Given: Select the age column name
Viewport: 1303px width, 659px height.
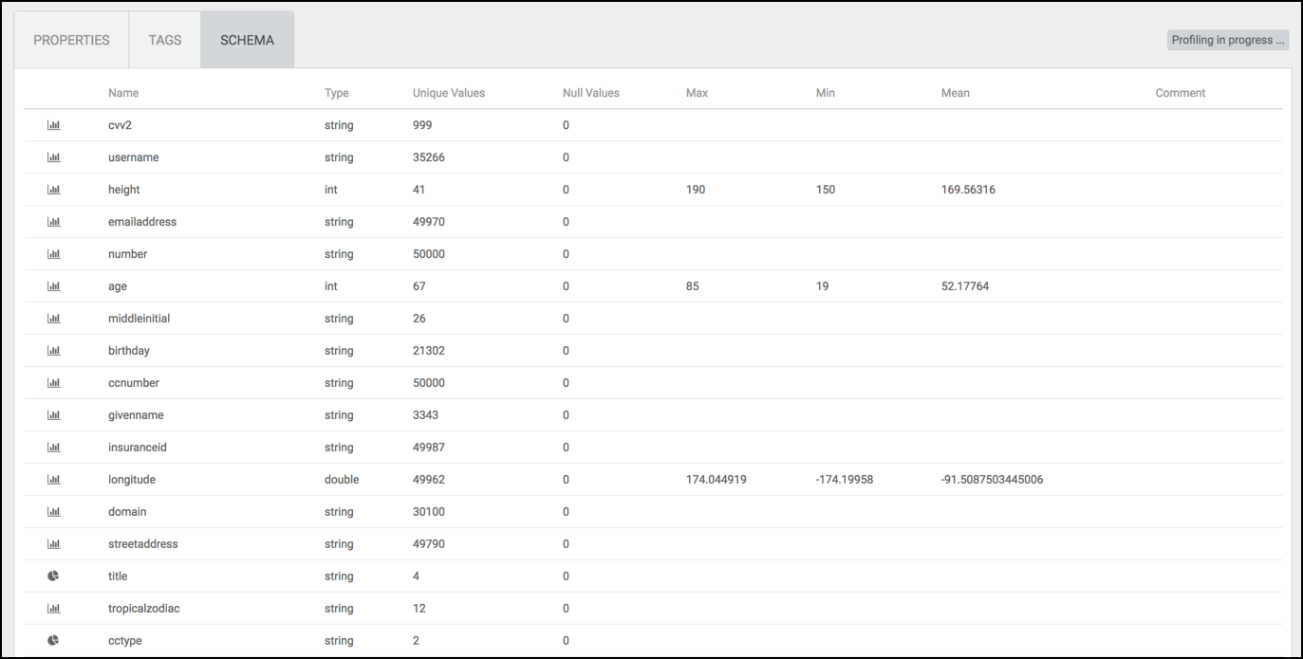Looking at the screenshot, I should pyautogui.click(x=118, y=286).
